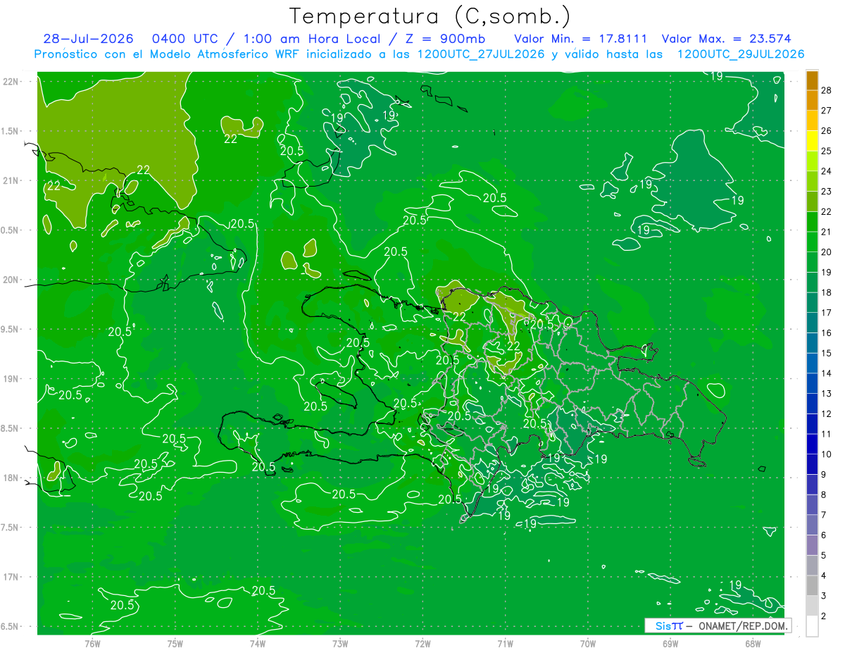Viewport: 845px width, 653px height.
Task: Click the 69W longitude label
Action: [670, 643]
